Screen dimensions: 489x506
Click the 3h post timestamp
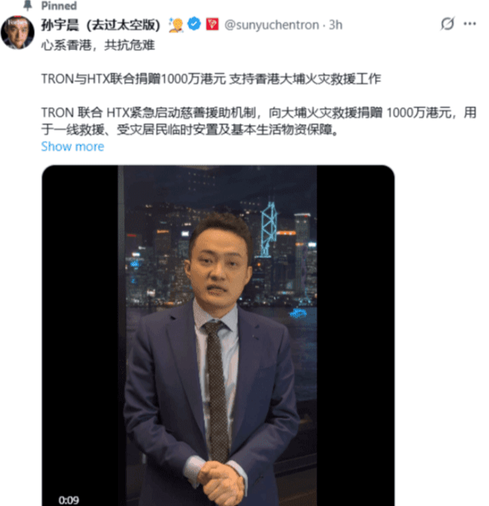336,25
